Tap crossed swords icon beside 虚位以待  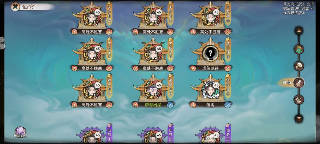[x=227, y=68]
